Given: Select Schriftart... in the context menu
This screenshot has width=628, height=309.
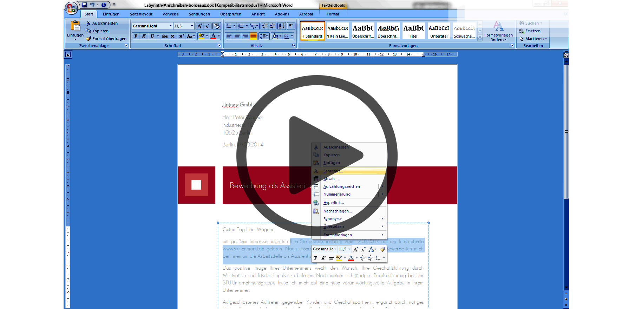Looking at the screenshot, I should click(333, 171).
